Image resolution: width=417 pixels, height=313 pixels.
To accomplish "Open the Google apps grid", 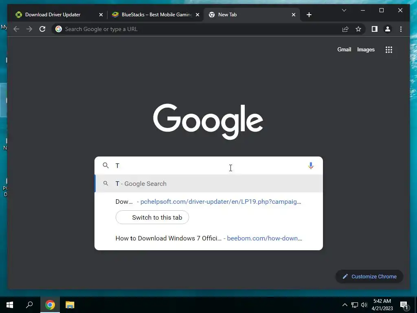I will pos(389,49).
